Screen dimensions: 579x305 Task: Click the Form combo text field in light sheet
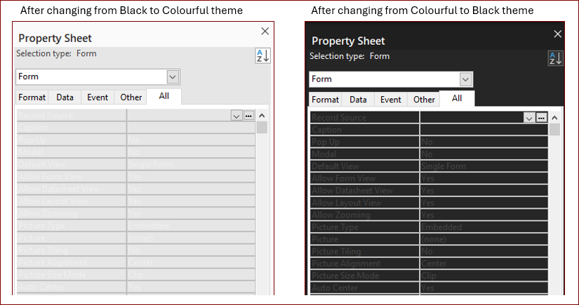coord(93,76)
